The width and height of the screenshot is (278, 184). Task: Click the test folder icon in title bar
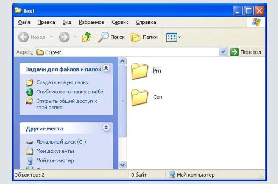pyautogui.click(x=18, y=10)
